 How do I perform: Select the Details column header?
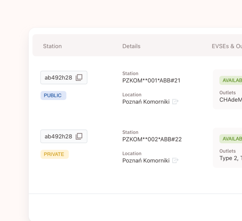click(x=131, y=46)
